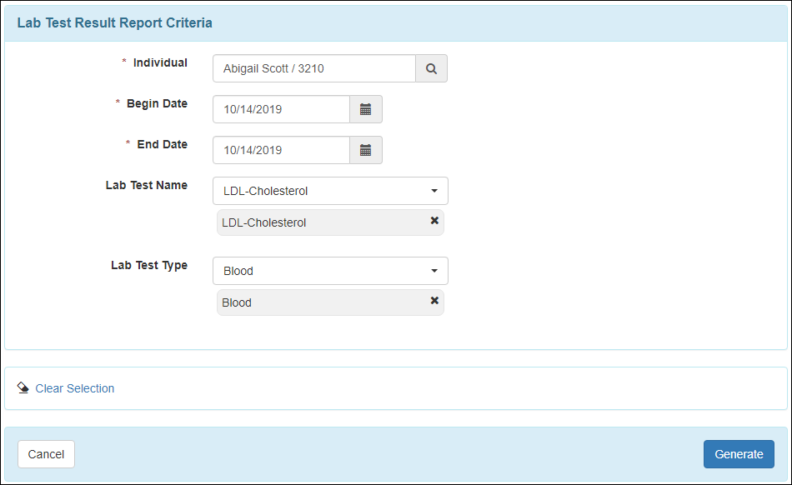The image size is (792, 485).
Task: Remove the LDL-Cholesterol selected tag
Action: click(x=434, y=221)
